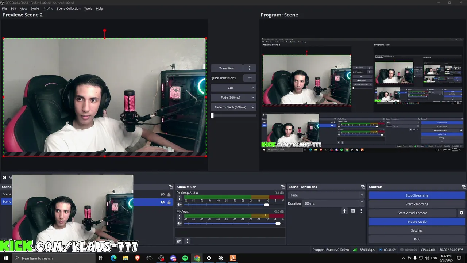467x263 pixels.
Task: Open the Tools menu
Action: click(88, 9)
